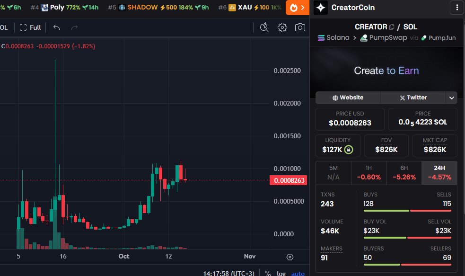Open the three-dot options menu
This screenshot has height=276, width=465.
[x=457, y=8]
